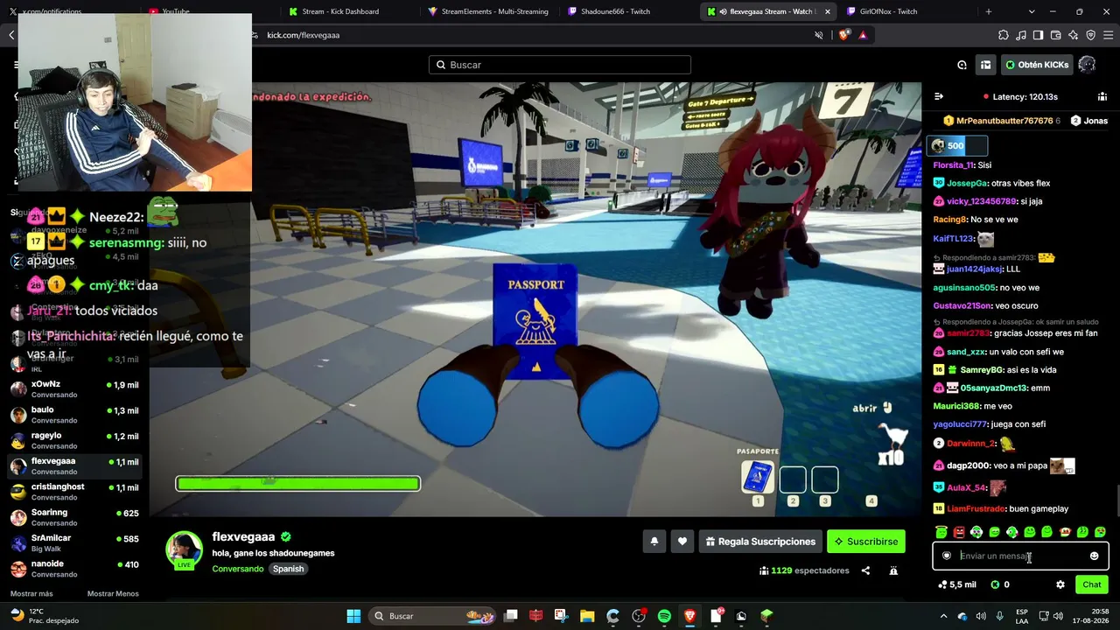Open rageylo channel in sidebar
Image resolution: width=1120 pixels, height=630 pixels.
pos(73,441)
